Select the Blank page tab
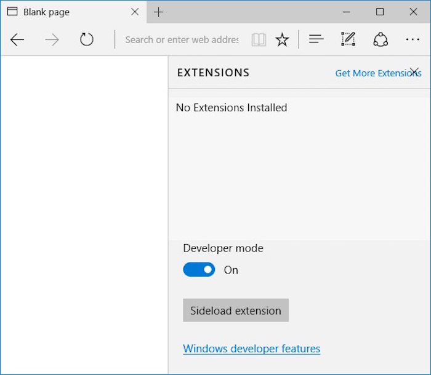Screen dimensions: 431x375 [x=62, y=12]
